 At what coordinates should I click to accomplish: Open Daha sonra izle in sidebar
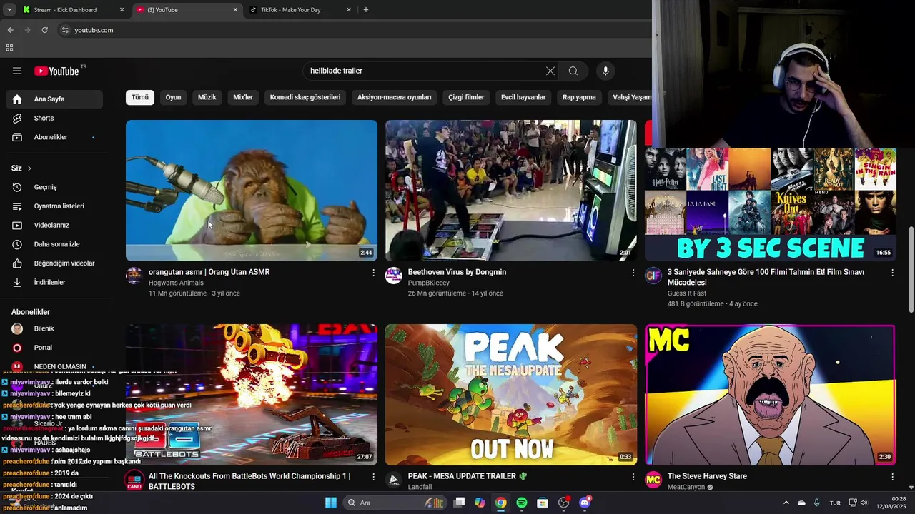point(54,244)
